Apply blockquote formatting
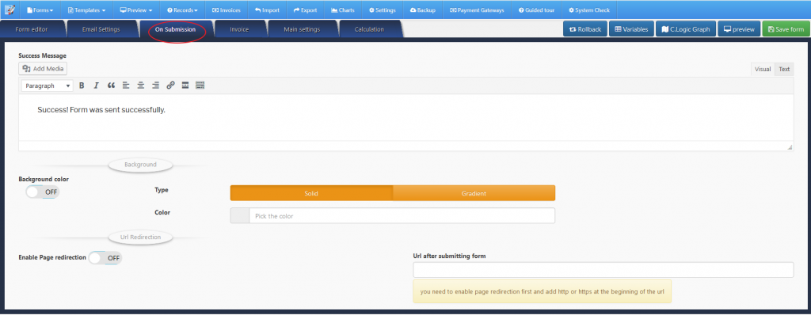Viewport: 811px width, 315px height. coord(111,85)
